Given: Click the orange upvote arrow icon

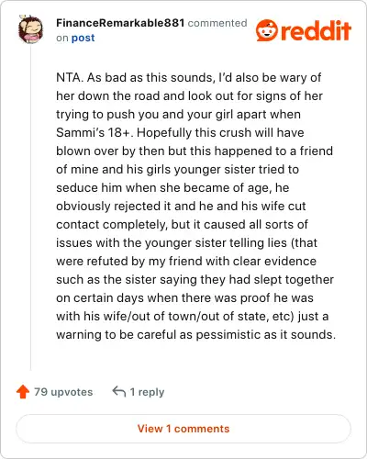Looking at the screenshot, I should (23, 392).
